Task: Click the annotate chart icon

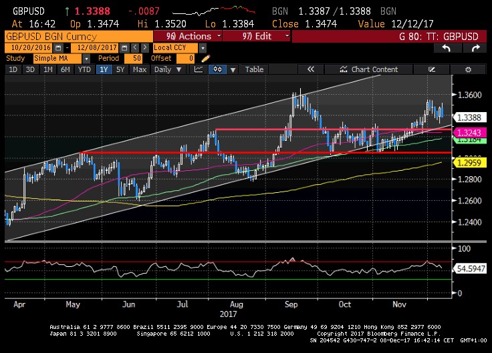Action: (431, 69)
